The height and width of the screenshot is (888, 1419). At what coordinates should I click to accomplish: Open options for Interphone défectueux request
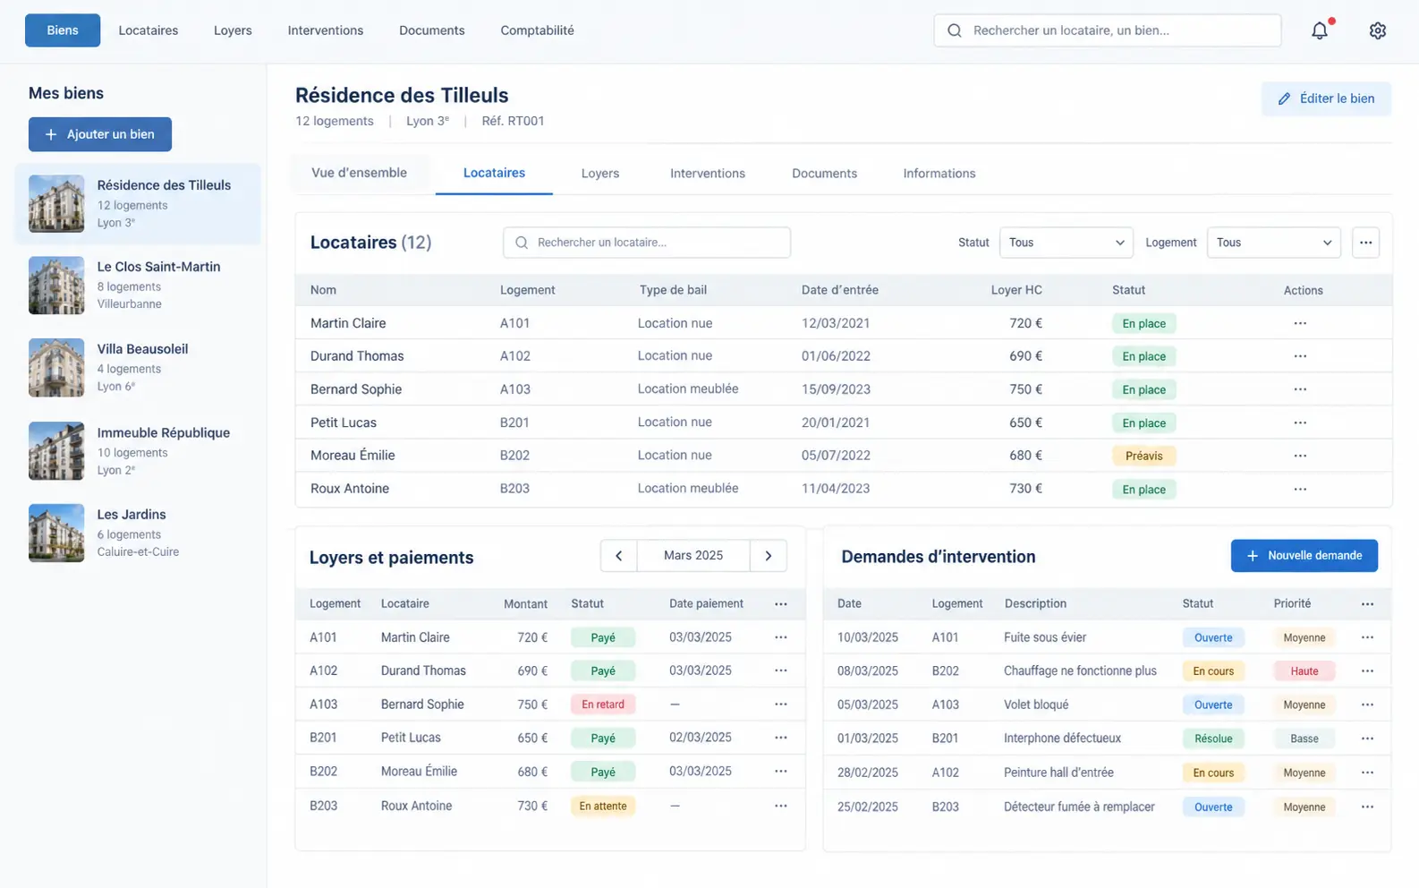click(1367, 739)
